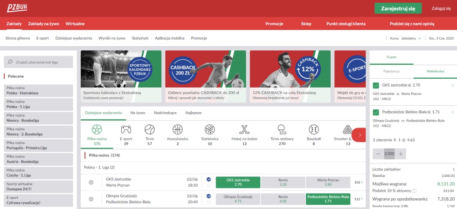Select the Baseball icon
Screen dimensions: 457x209
click(313, 129)
